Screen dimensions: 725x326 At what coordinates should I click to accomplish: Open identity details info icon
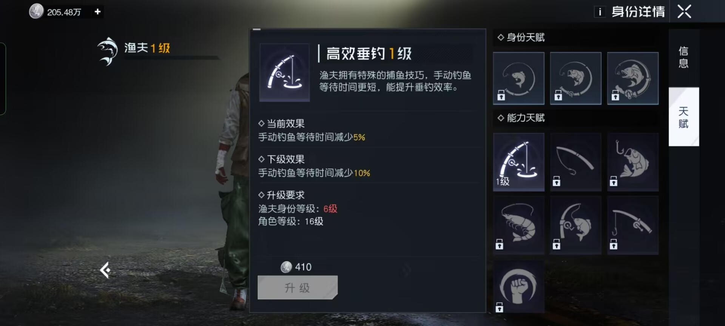click(x=600, y=12)
